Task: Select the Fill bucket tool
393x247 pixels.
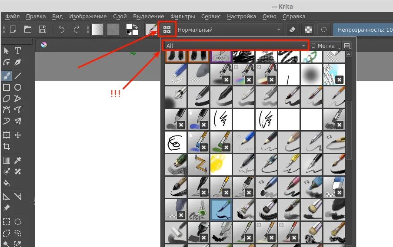Action: [x=7, y=183]
